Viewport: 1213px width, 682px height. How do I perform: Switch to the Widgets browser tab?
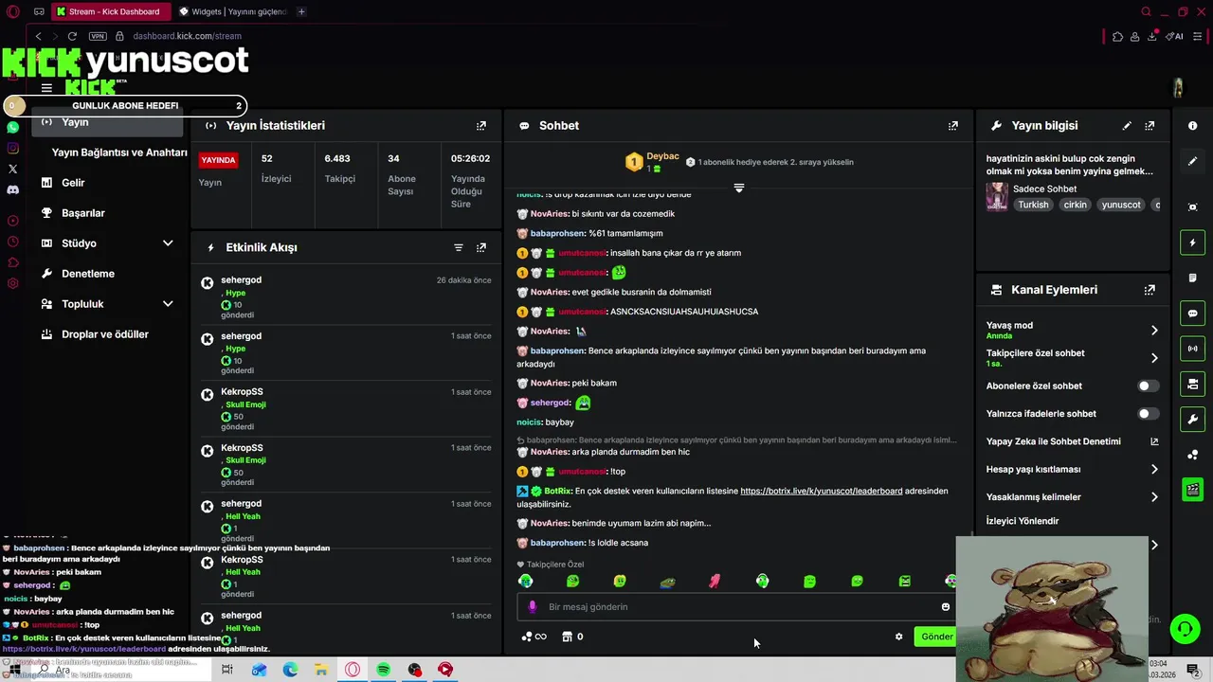(231, 11)
